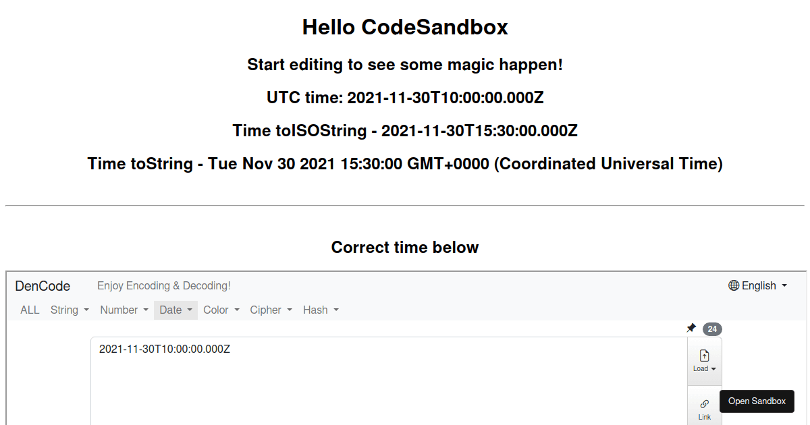Open the Hash menu

point(321,310)
